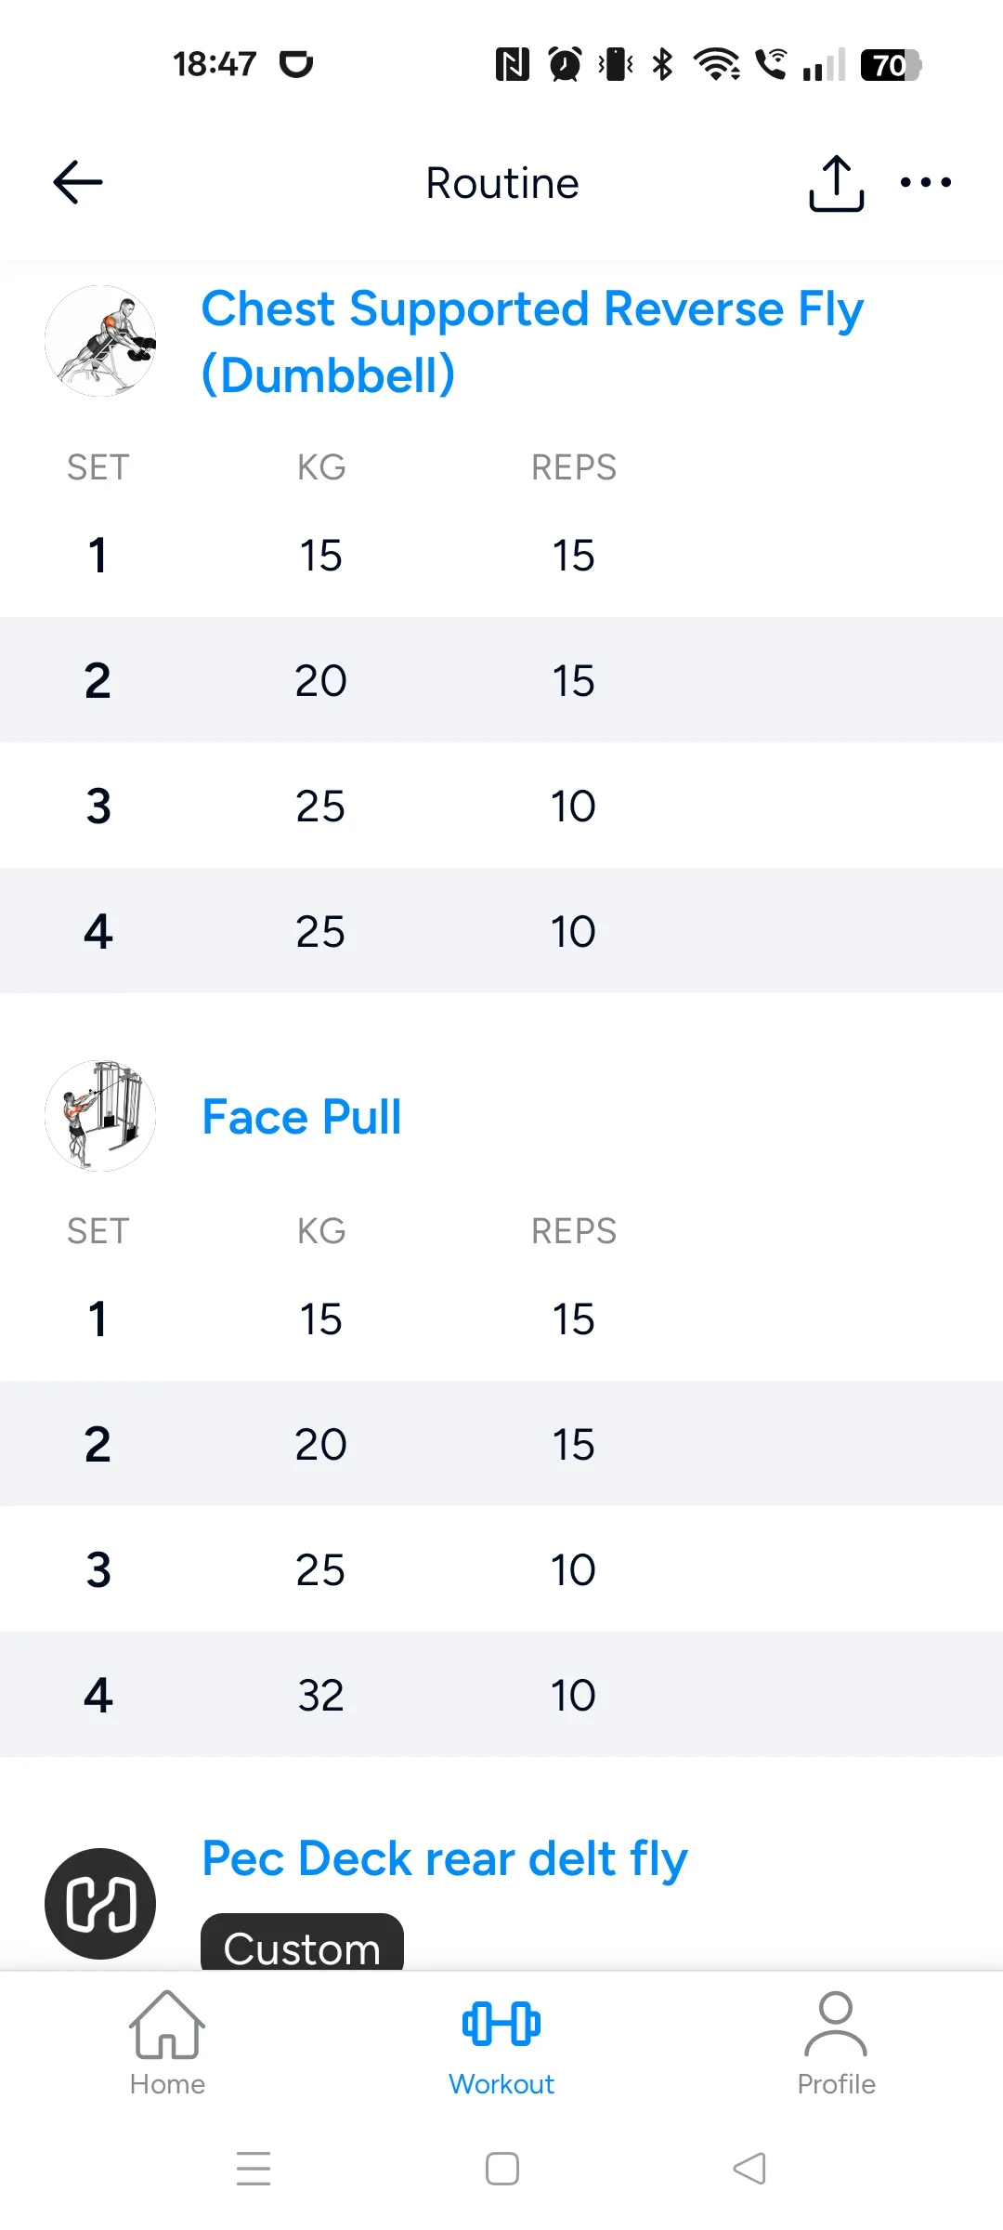Open Pec Deck rear delt fly exercise
This screenshot has height=2230, width=1003.
pos(445,1858)
